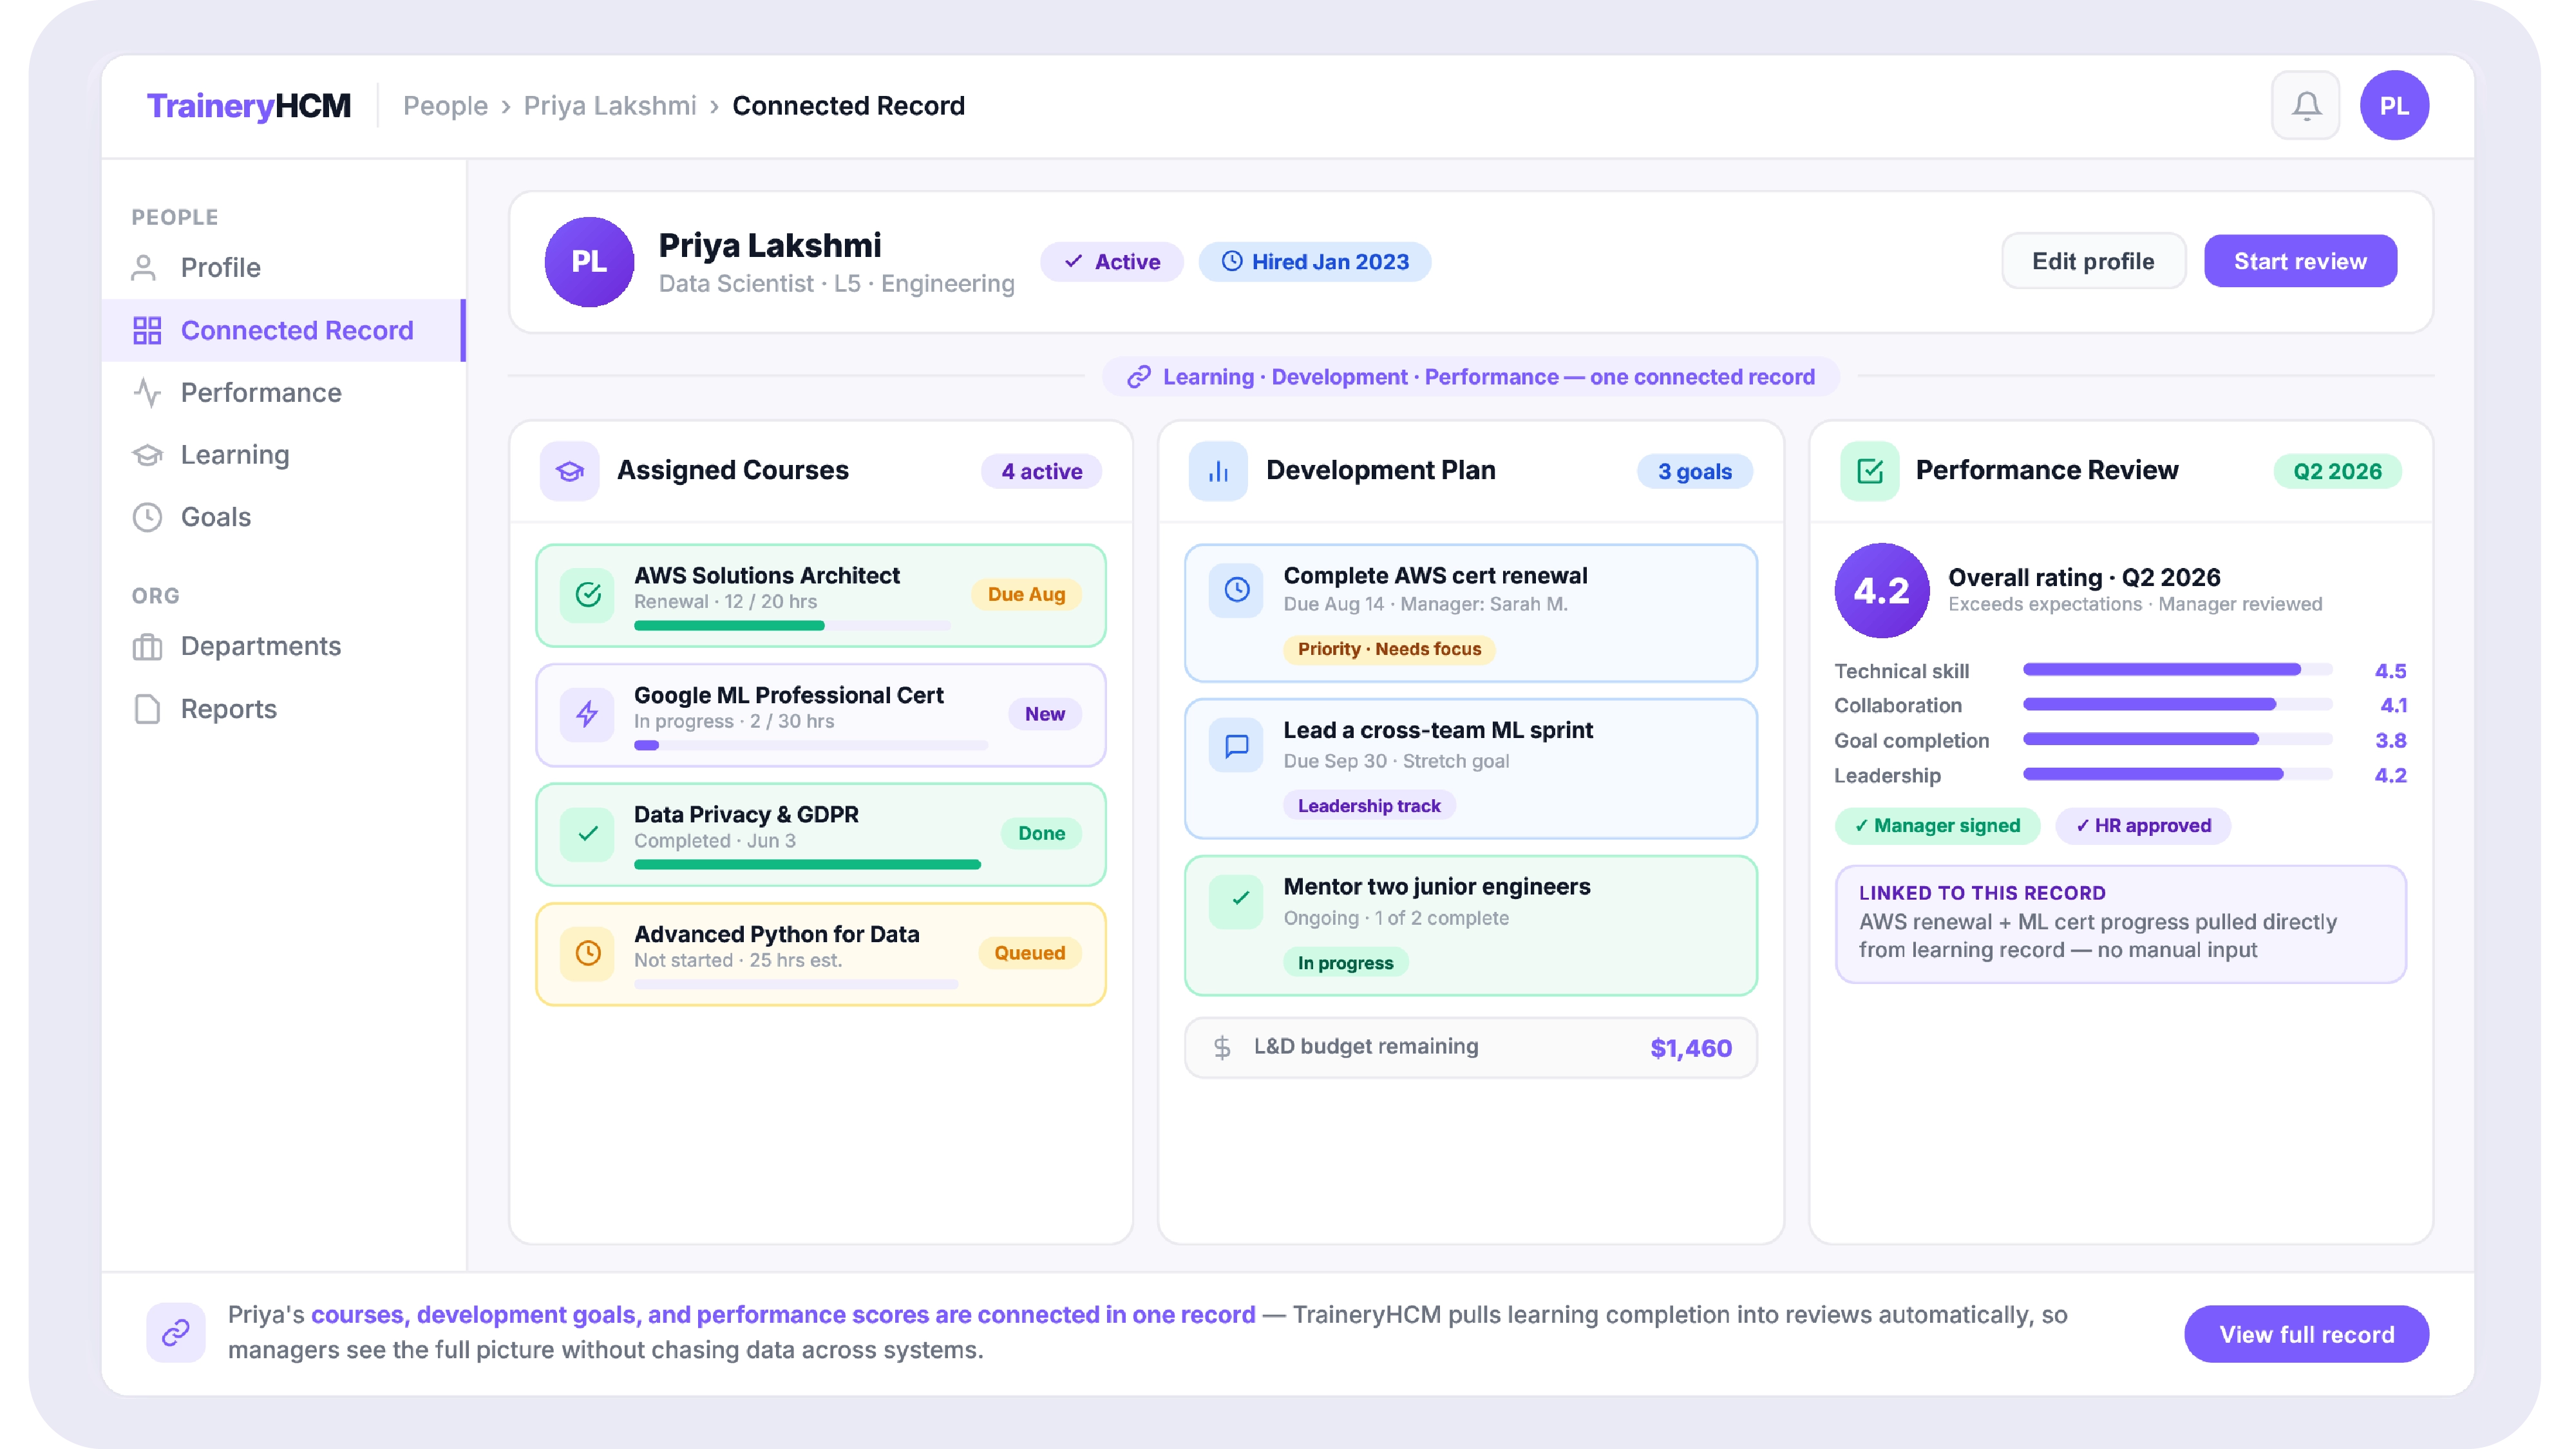Image resolution: width=2576 pixels, height=1449 pixels.
Task: Click the Leadership track tag
Action: pos(1369,806)
